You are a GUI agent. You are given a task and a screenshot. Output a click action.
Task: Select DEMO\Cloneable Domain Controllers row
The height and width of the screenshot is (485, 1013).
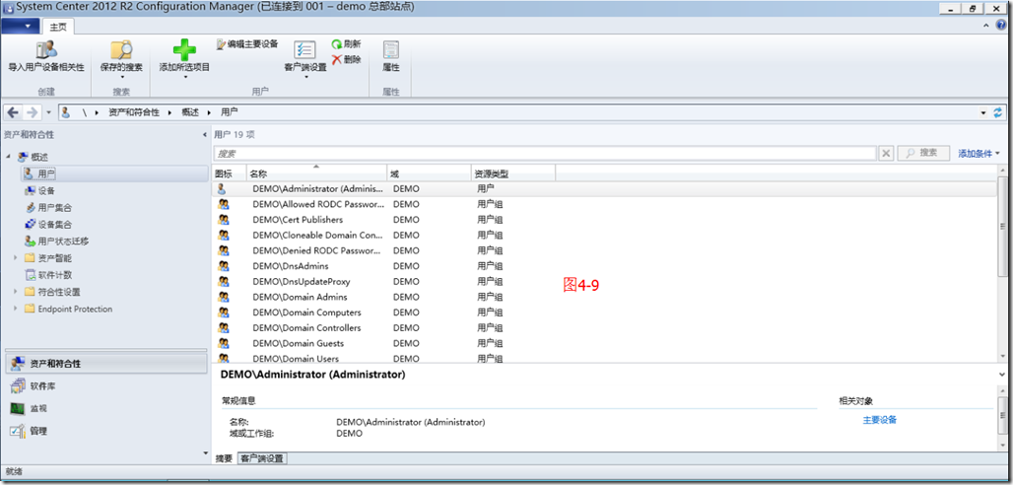pyautogui.click(x=605, y=235)
